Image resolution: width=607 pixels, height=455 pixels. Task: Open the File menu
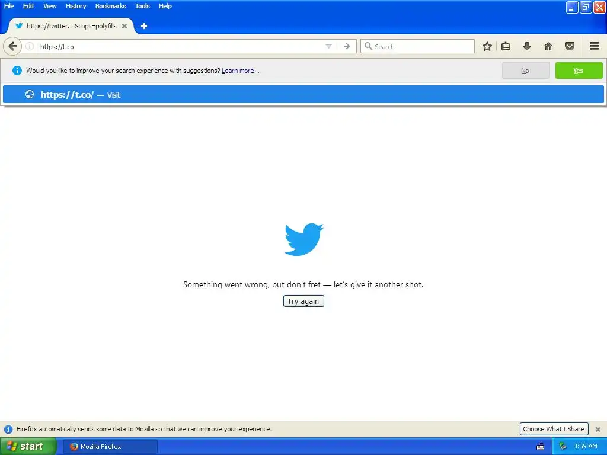coord(9,6)
